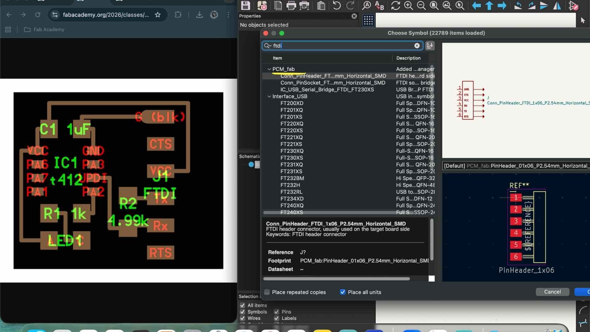The width and height of the screenshot is (590, 332).
Task: Collapse the Interface_USB library group
Action: pos(269,97)
